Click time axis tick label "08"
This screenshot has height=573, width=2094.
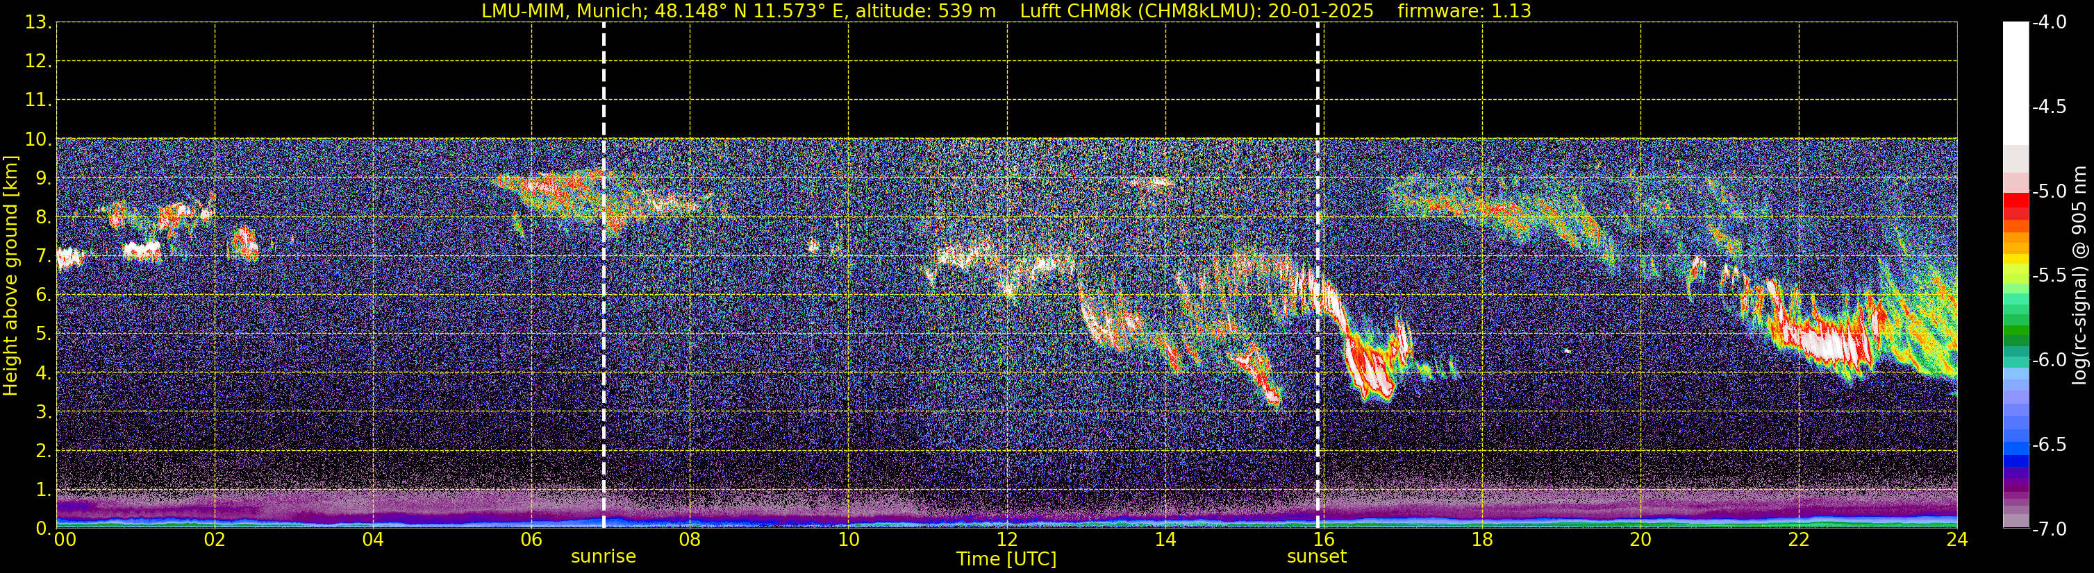690,540
